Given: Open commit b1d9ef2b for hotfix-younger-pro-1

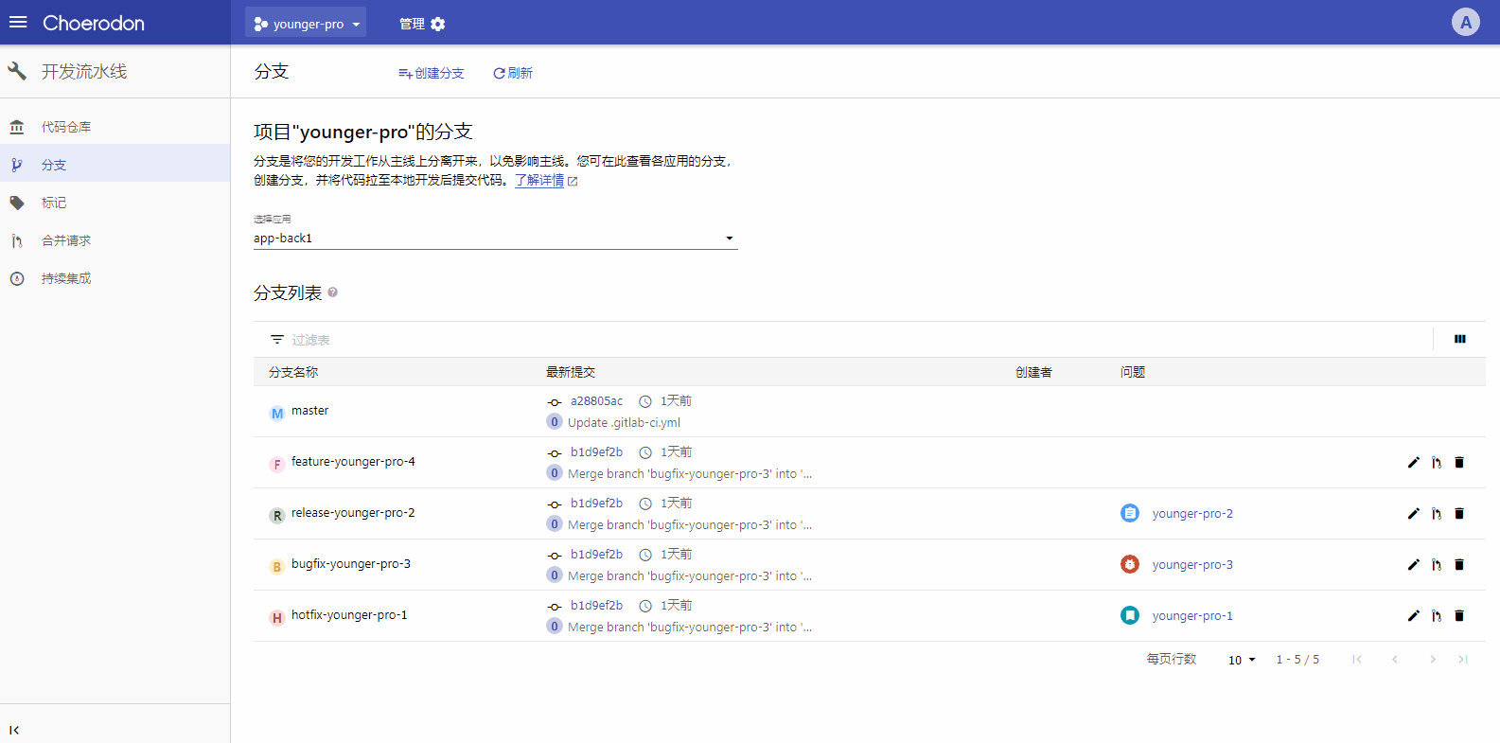Looking at the screenshot, I should click(x=596, y=606).
